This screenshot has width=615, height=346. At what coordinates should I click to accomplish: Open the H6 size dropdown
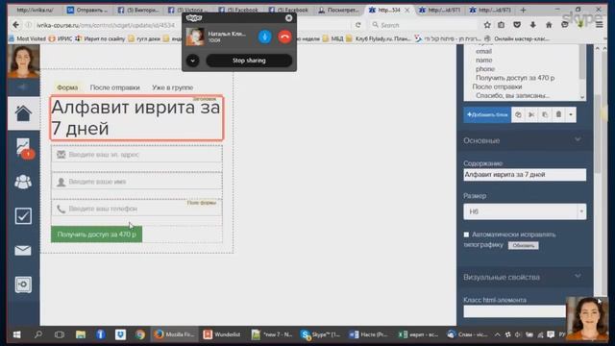(x=525, y=211)
